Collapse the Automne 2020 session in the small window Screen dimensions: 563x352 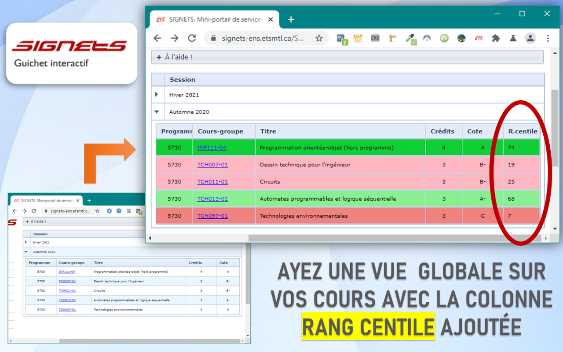pyautogui.click(x=26, y=252)
